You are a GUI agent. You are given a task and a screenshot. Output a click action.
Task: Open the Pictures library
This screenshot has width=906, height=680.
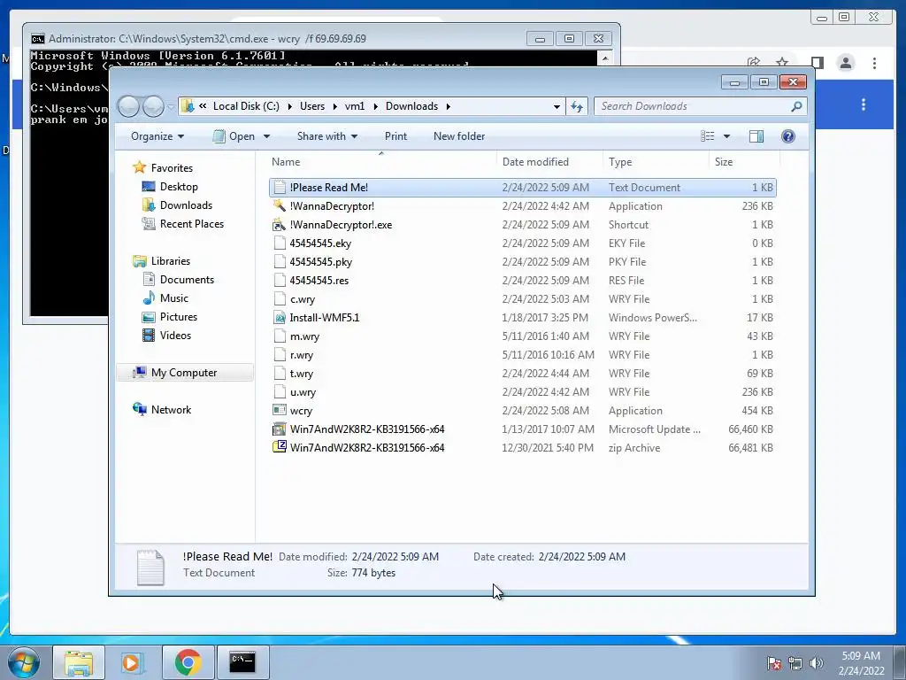click(x=178, y=317)
